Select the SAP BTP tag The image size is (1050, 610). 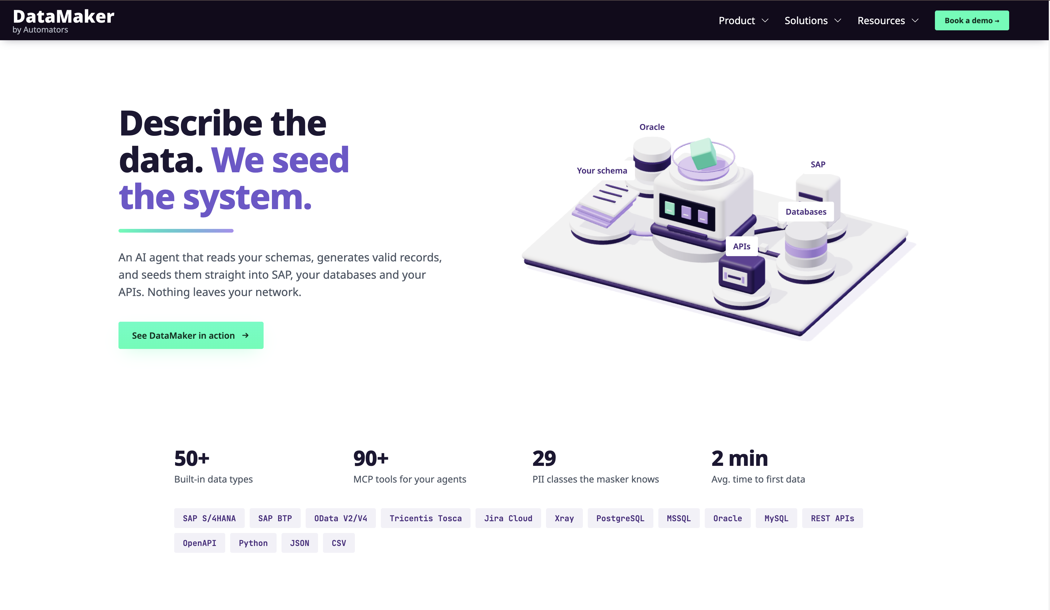(275, 518)
